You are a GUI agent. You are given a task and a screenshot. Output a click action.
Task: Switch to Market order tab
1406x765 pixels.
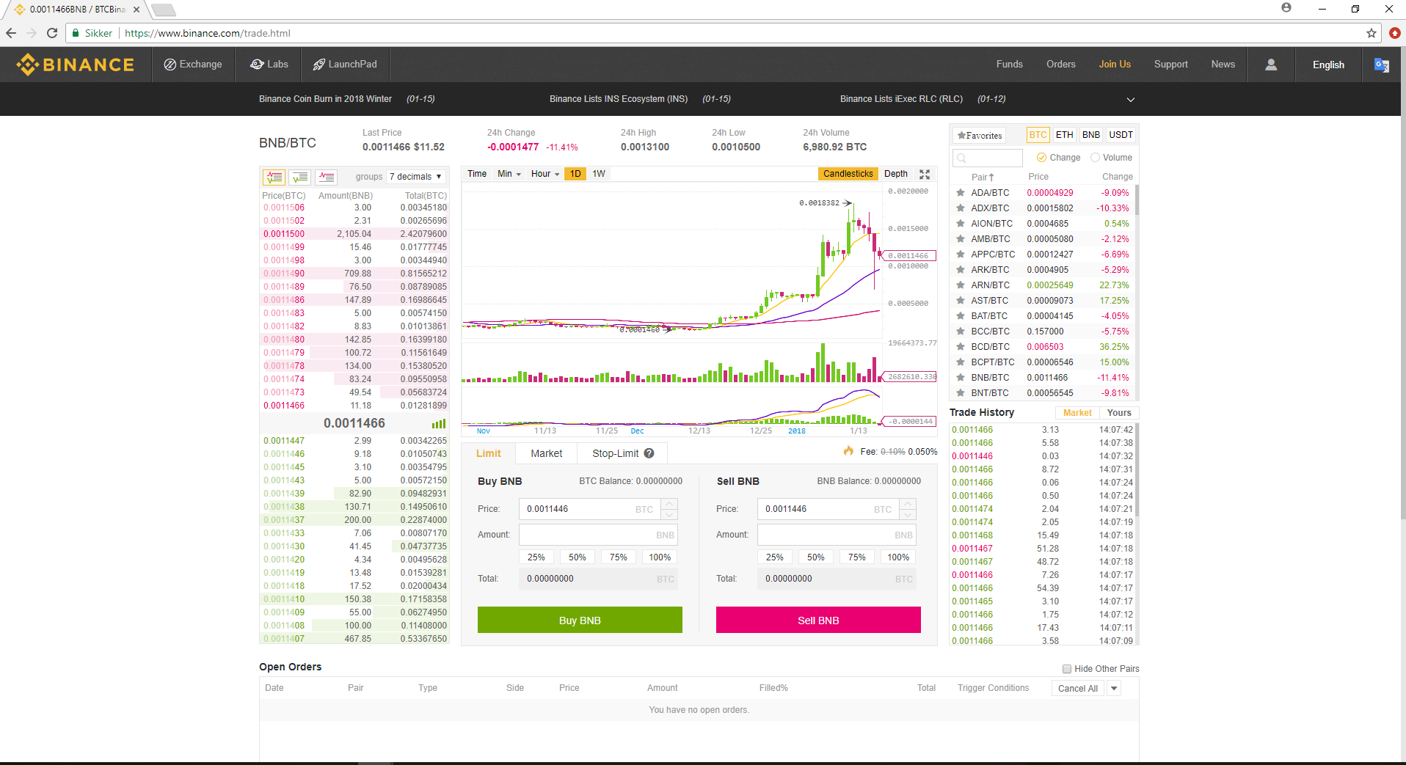[547, 453]
